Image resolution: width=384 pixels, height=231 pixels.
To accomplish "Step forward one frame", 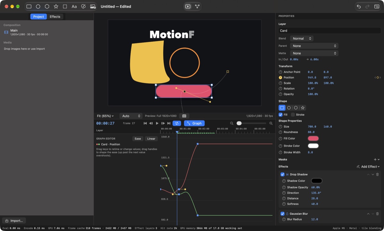I will coord(163,123).
